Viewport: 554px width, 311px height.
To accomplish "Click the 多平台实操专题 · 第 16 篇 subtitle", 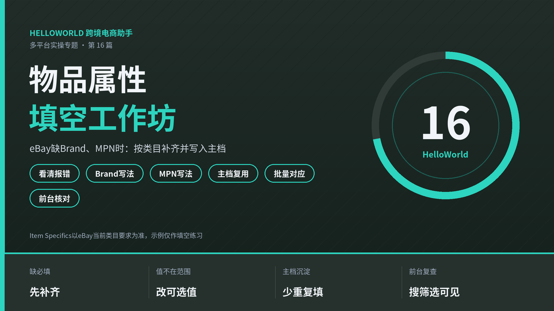I will 71,45.
